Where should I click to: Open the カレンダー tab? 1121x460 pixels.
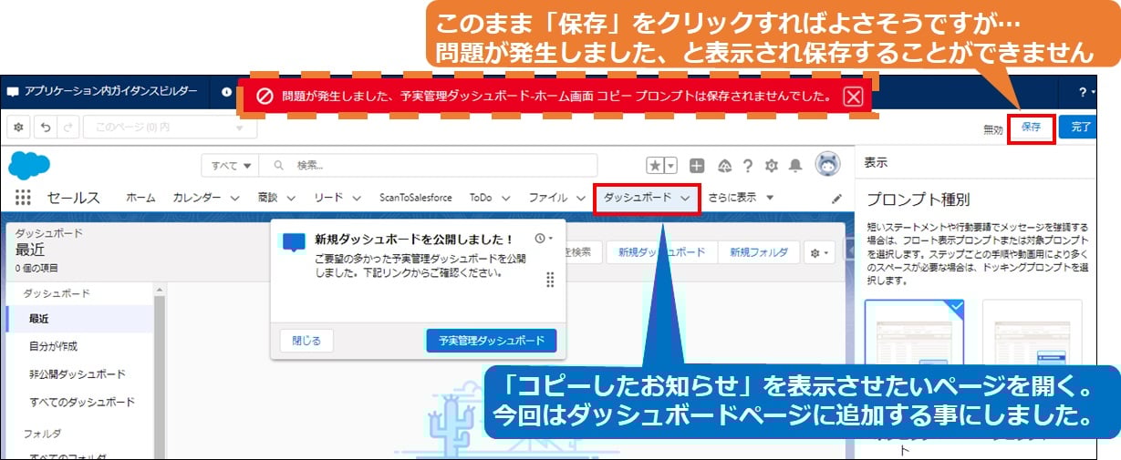pos(197,198)
